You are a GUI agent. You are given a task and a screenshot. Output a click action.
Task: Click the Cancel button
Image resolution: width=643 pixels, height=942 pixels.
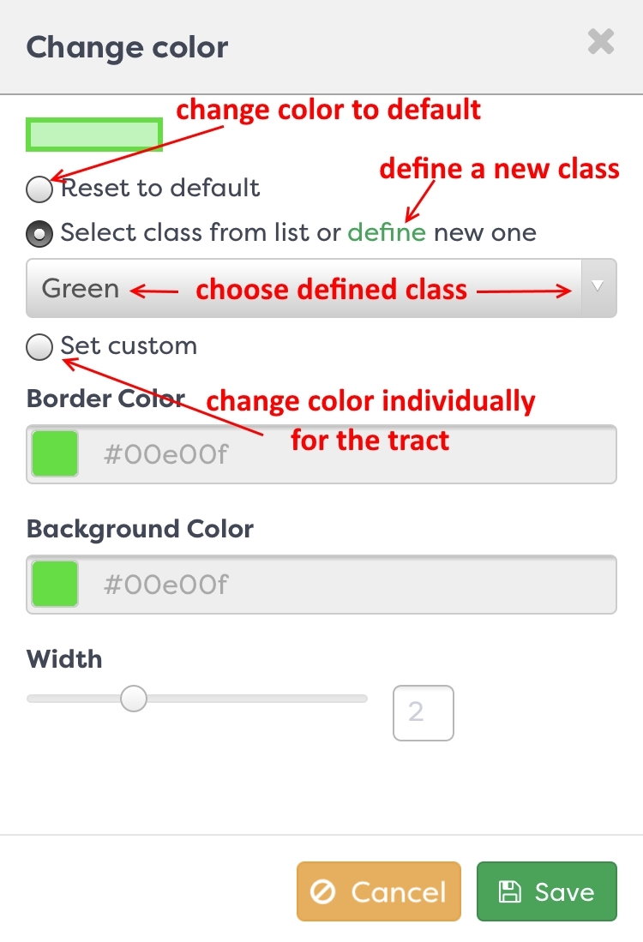[x=379, y=891]
